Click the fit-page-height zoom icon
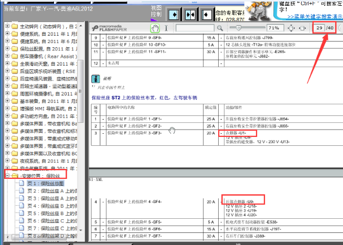 tap(291, 28)
